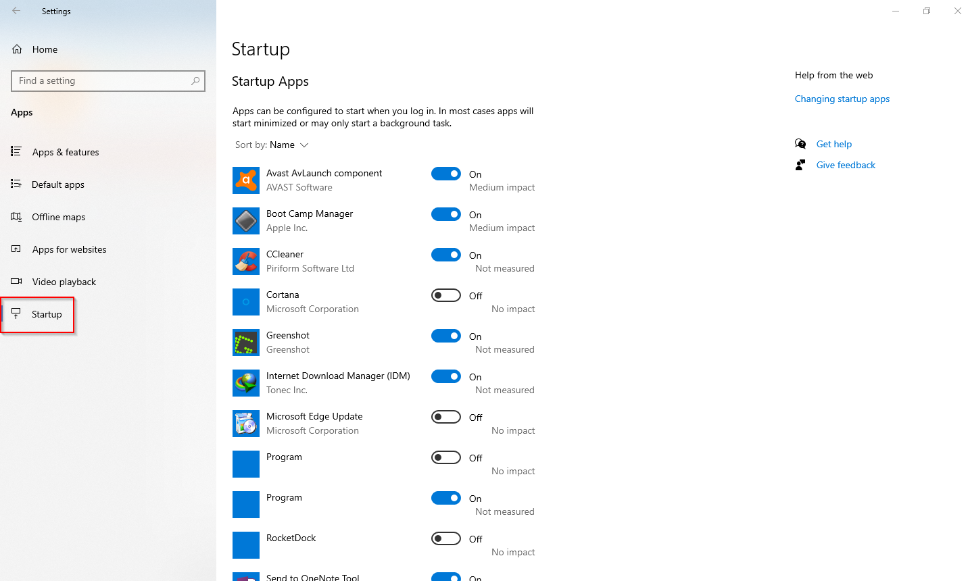Click the search magnifier icon
The height and width of the screenshot is (581, 968).
195,80
